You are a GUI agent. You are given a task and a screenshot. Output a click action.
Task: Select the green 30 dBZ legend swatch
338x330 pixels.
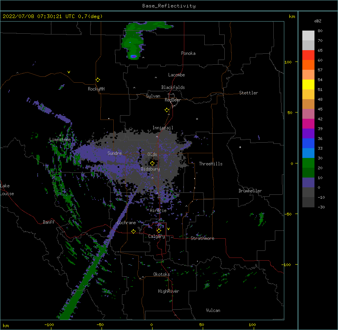pos(308,163)
